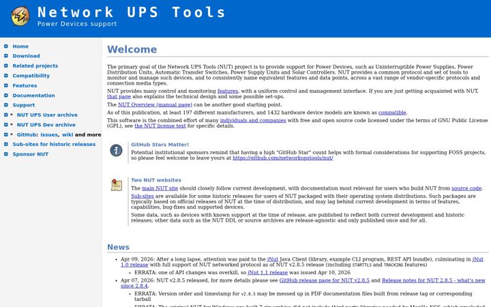Click the bullet icon beside Sub-sites for historic releases
This screenshot has height=307, width=491.
coord(6,145)
